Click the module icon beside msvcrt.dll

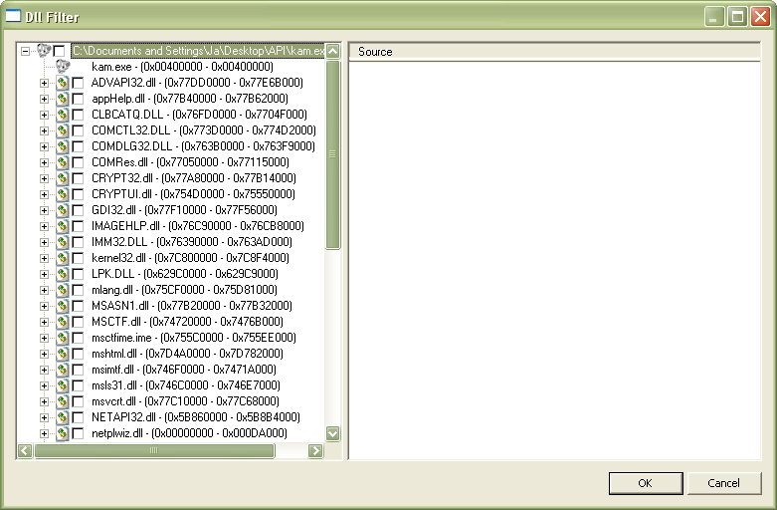(62, 401)
